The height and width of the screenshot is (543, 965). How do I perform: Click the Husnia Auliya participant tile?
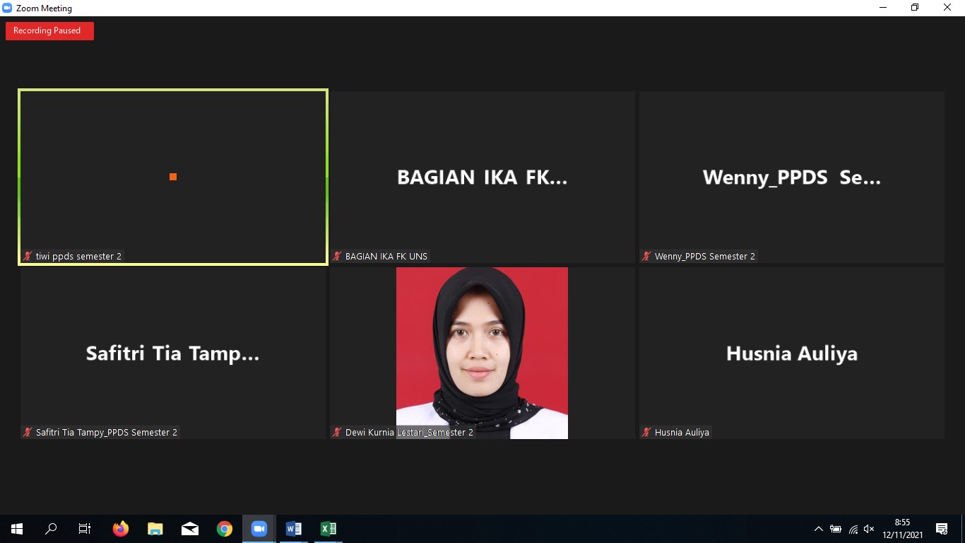[791, 352]
